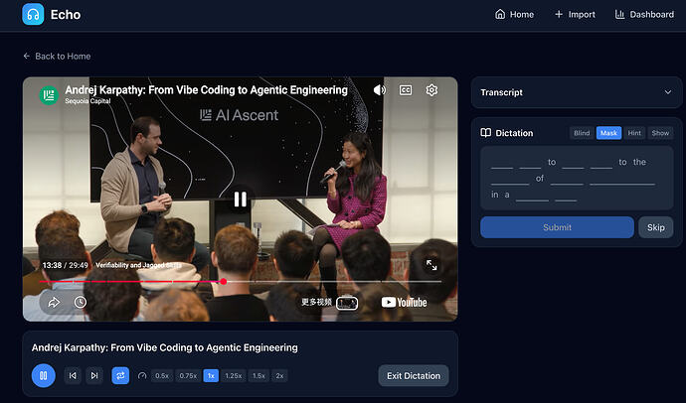Open the Import navigation item
This screenshot has width=686, height=403.
(575, 15)
